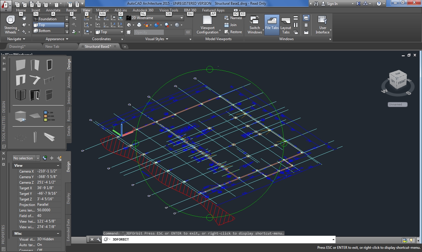Select the Space tool in tool palette
Viewport: 422px width, 252px height.
click(x=21, y=116)
